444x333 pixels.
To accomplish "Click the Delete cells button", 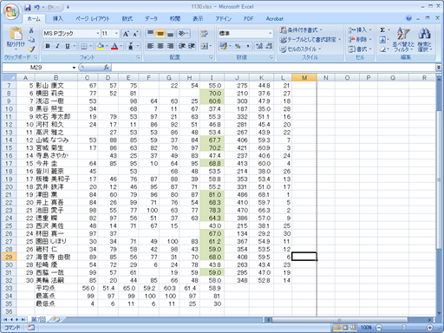I will (360, 40).
